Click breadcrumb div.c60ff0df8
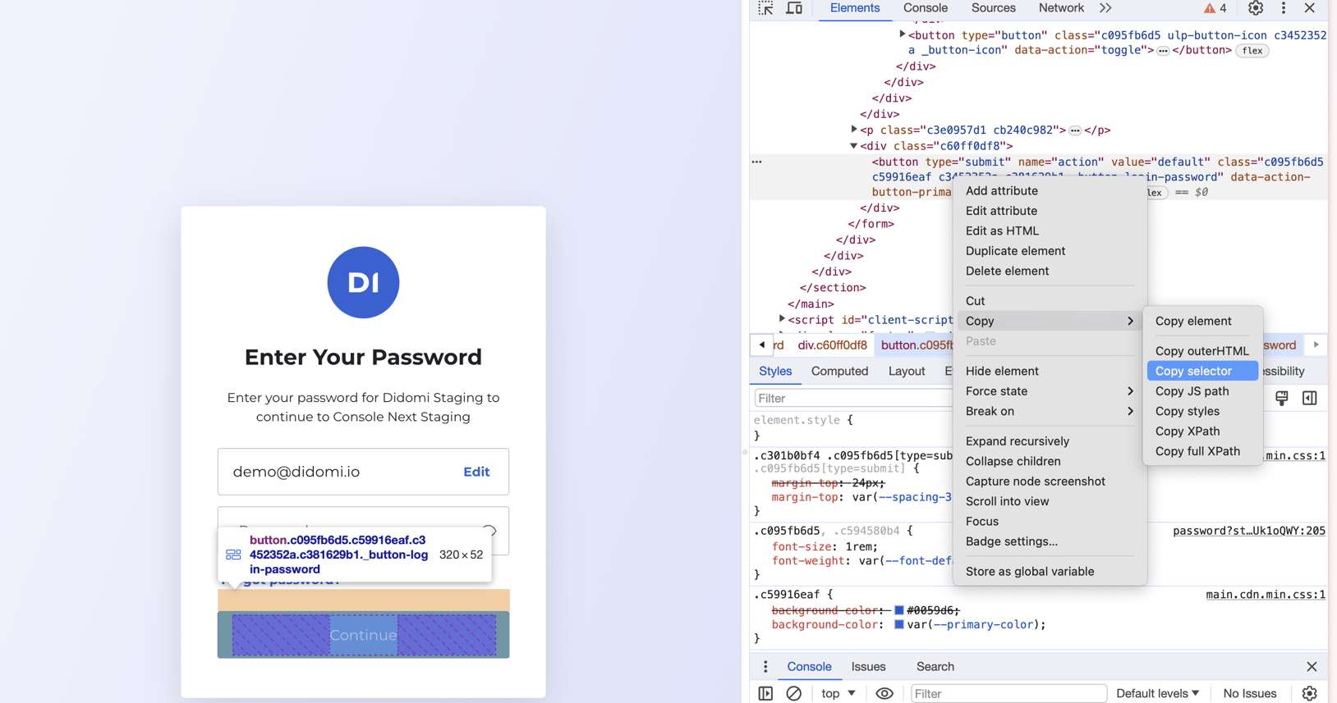 click(832, 345)
